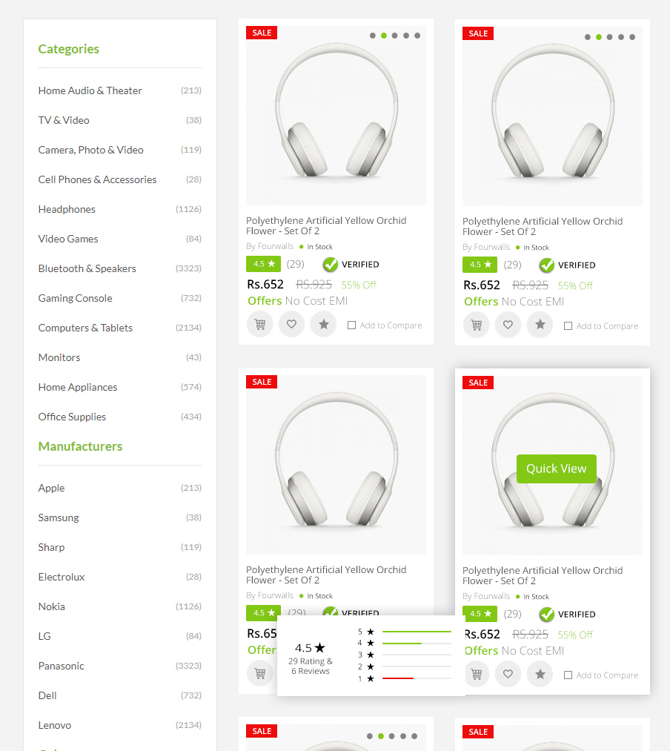Click heart icon on top-right product
Screen dimensions: 670x751
[x=508, y=325]
